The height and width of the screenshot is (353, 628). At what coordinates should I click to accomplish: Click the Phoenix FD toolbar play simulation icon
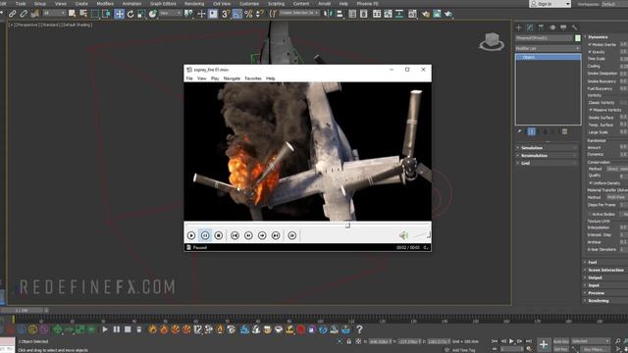[105, 329]
